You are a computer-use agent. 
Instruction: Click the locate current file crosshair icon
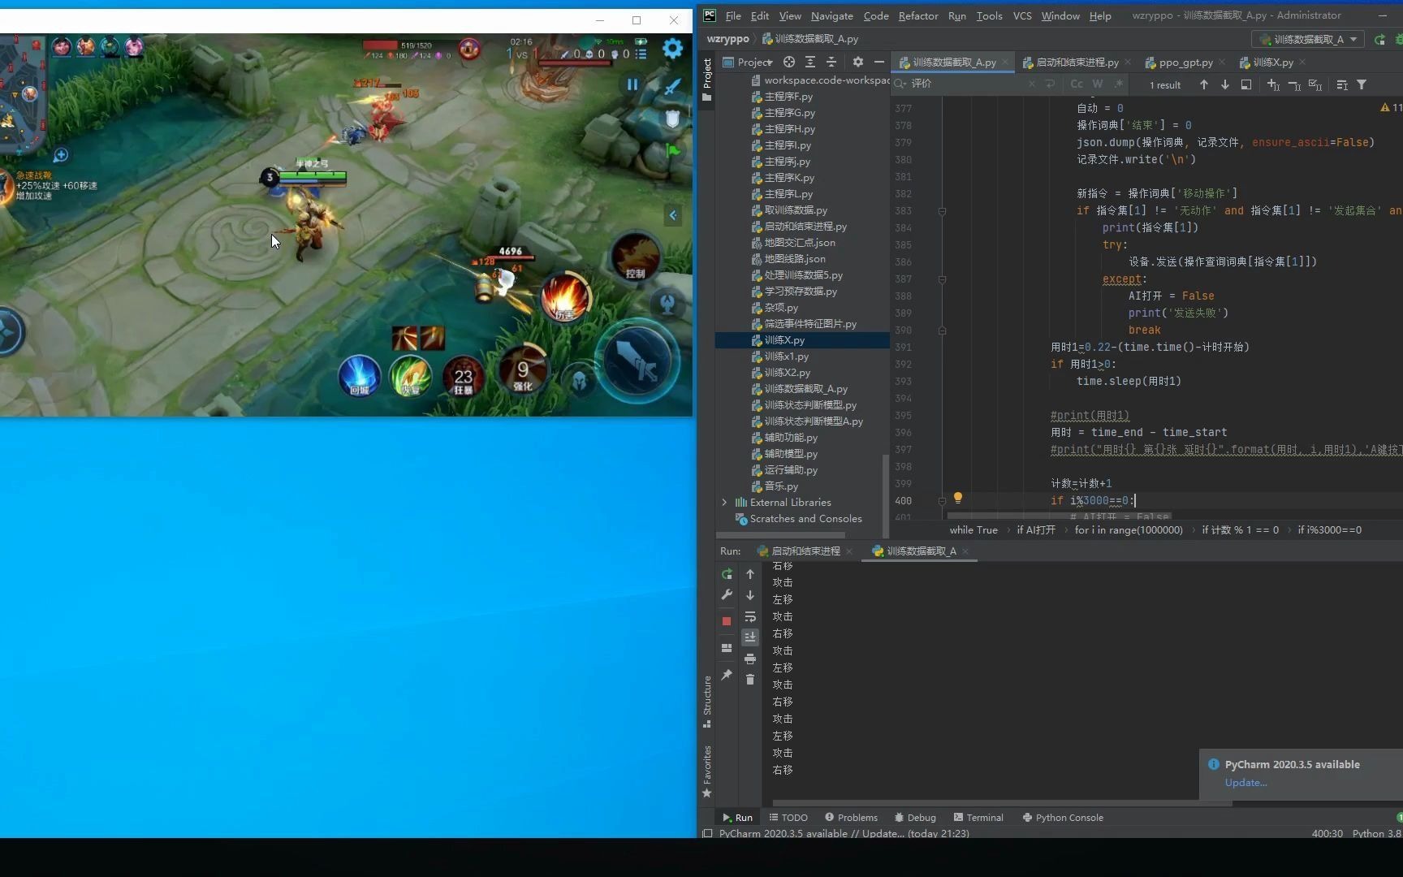[x=789, y=62]
